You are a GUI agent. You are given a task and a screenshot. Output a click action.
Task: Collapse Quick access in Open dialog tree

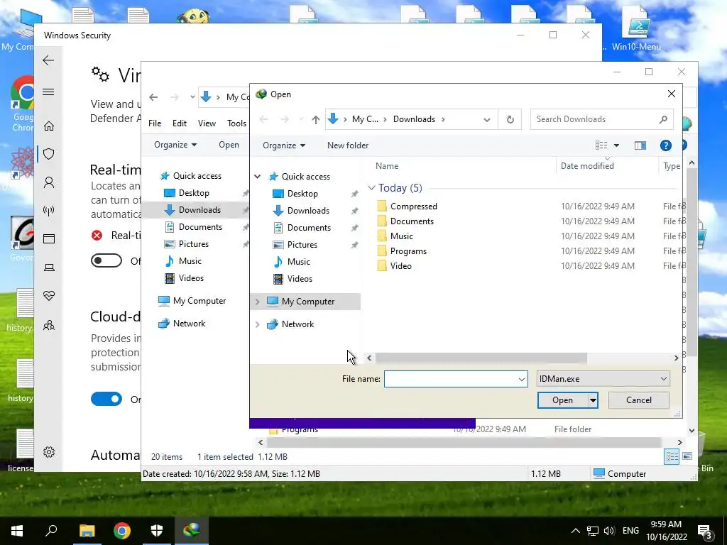pyautogui.click(x=257, y=177)
